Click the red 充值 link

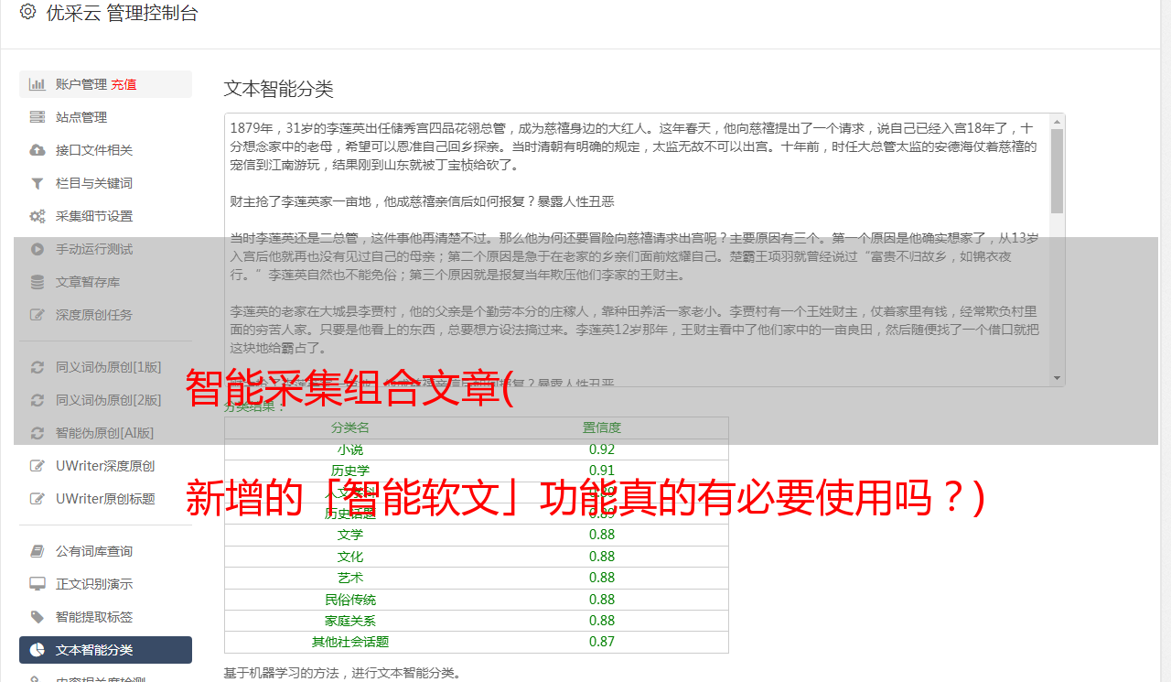click(x=124, y=84)
